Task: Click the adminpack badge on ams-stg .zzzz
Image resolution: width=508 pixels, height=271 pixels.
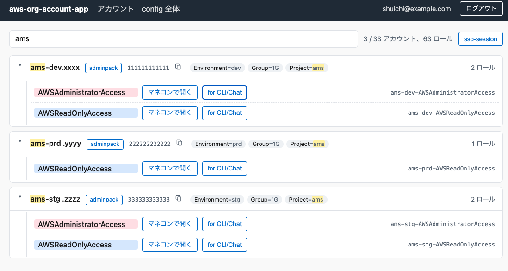Action: (x=104, y=200)
